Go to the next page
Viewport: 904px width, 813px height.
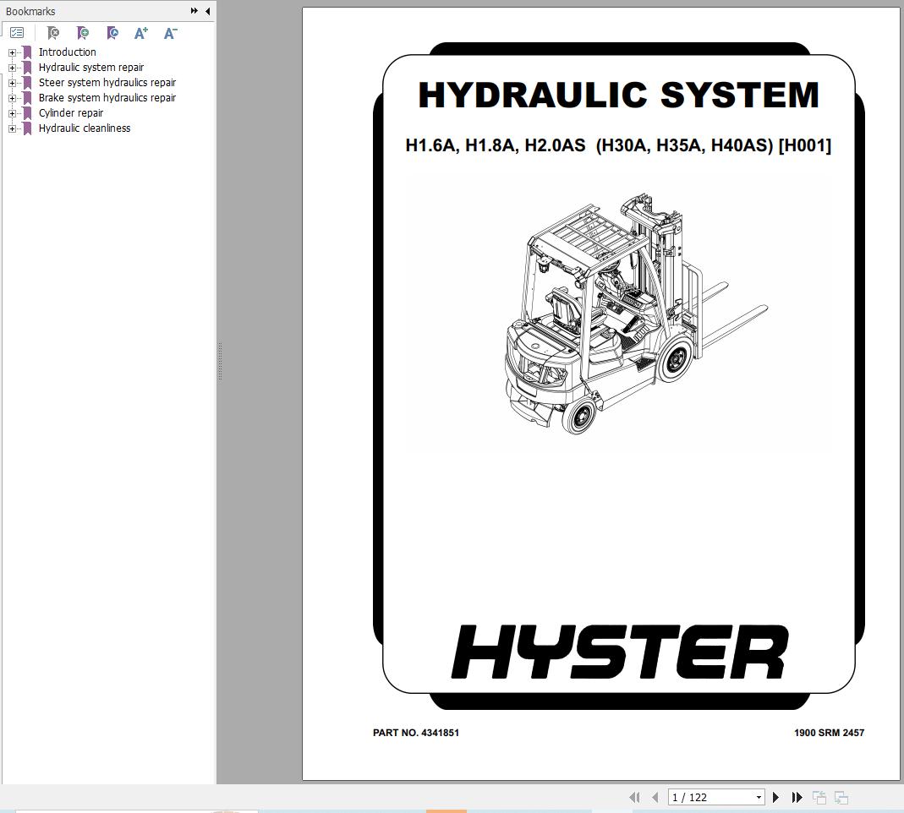776,798
